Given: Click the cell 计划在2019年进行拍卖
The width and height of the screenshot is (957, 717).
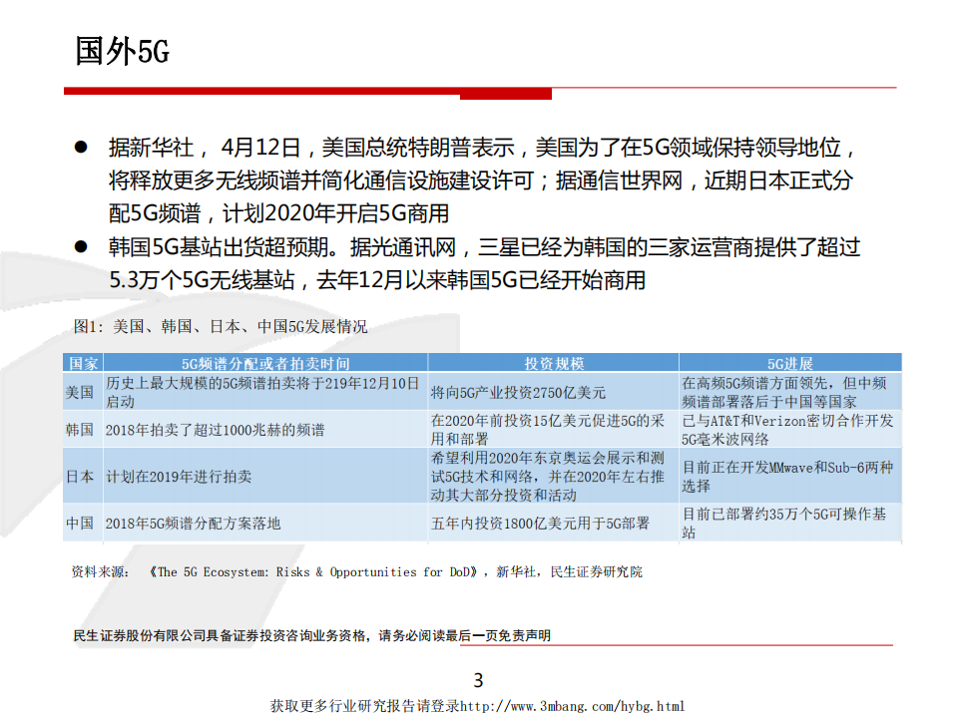Looking at the screenshot, I should tap(180, 476).
